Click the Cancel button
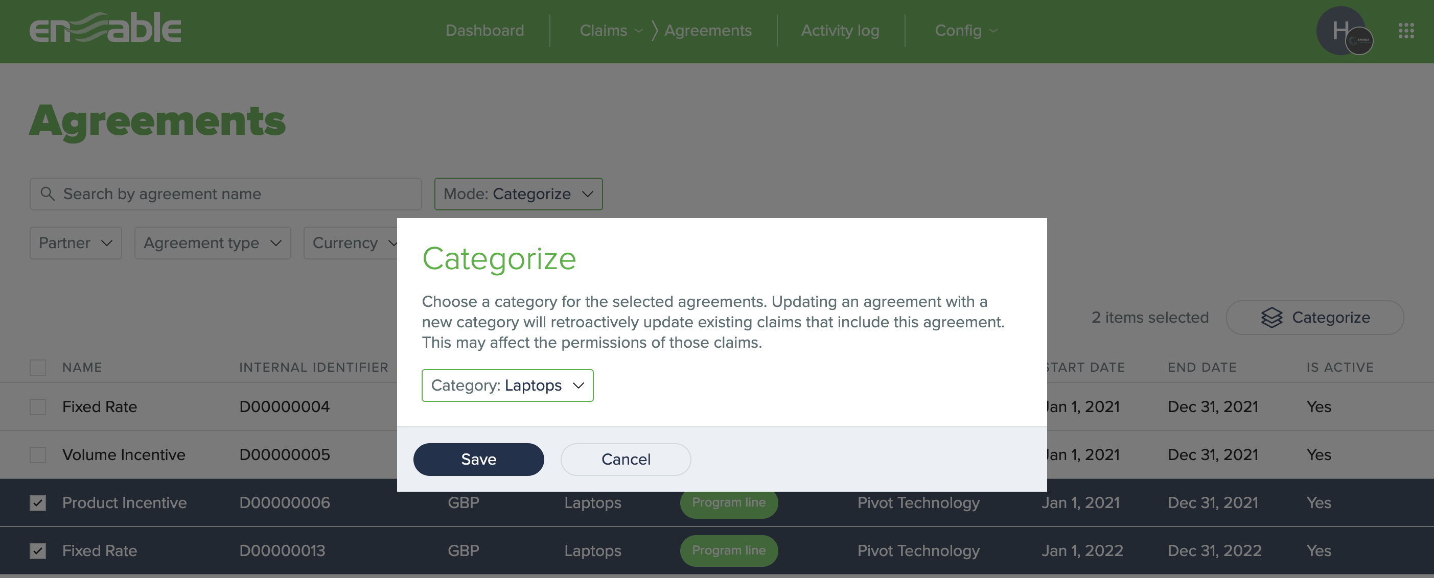Screen dimensions: 1434x578 click(625, 459)
